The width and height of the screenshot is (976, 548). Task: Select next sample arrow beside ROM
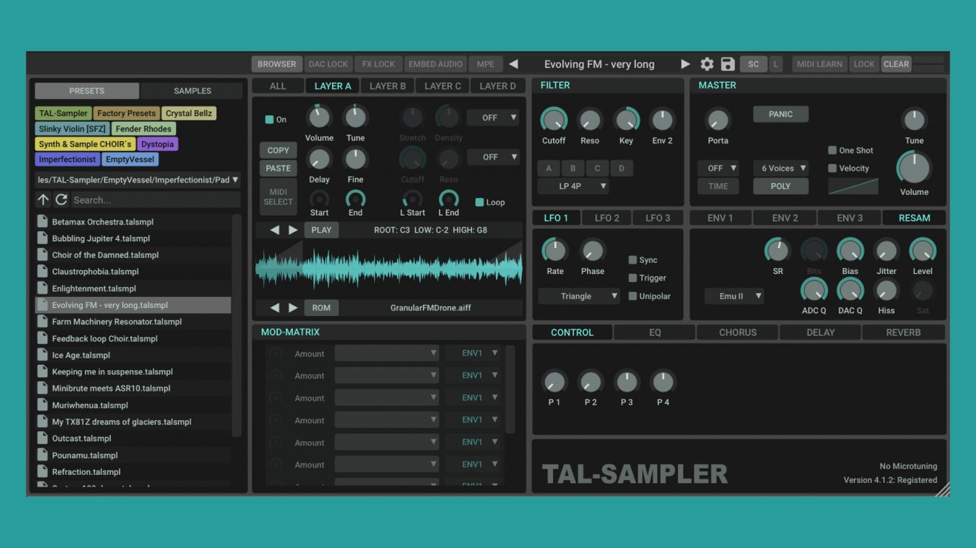click(293, 308)
